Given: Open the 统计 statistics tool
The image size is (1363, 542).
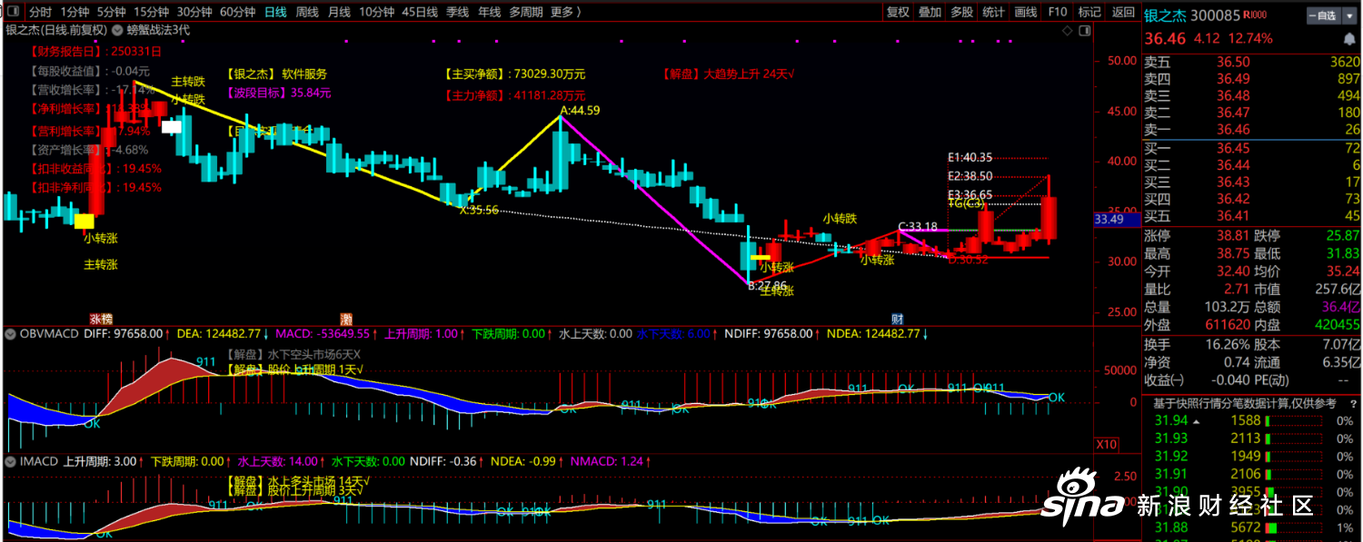Looking at the screenshot, I should coord(993,13).
